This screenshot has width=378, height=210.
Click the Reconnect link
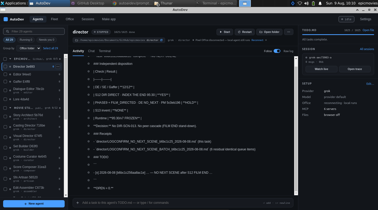(x=257, y=40)
